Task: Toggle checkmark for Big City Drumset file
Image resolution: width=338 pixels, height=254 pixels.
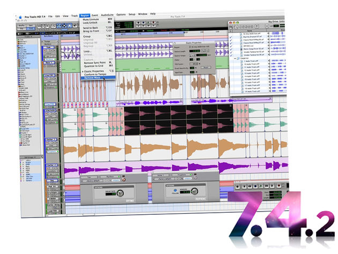Action: pos(231,38)
